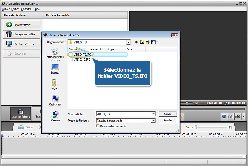Open the Fichier menu

point(5,9)
